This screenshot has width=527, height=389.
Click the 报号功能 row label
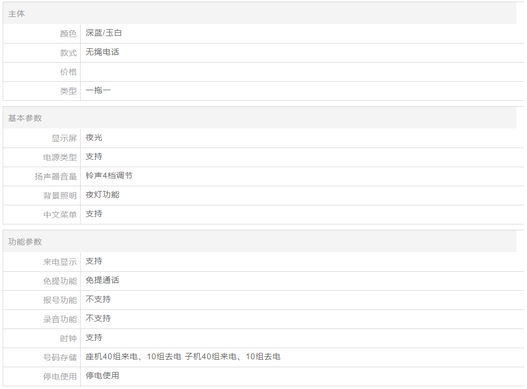tap(60, 300)
